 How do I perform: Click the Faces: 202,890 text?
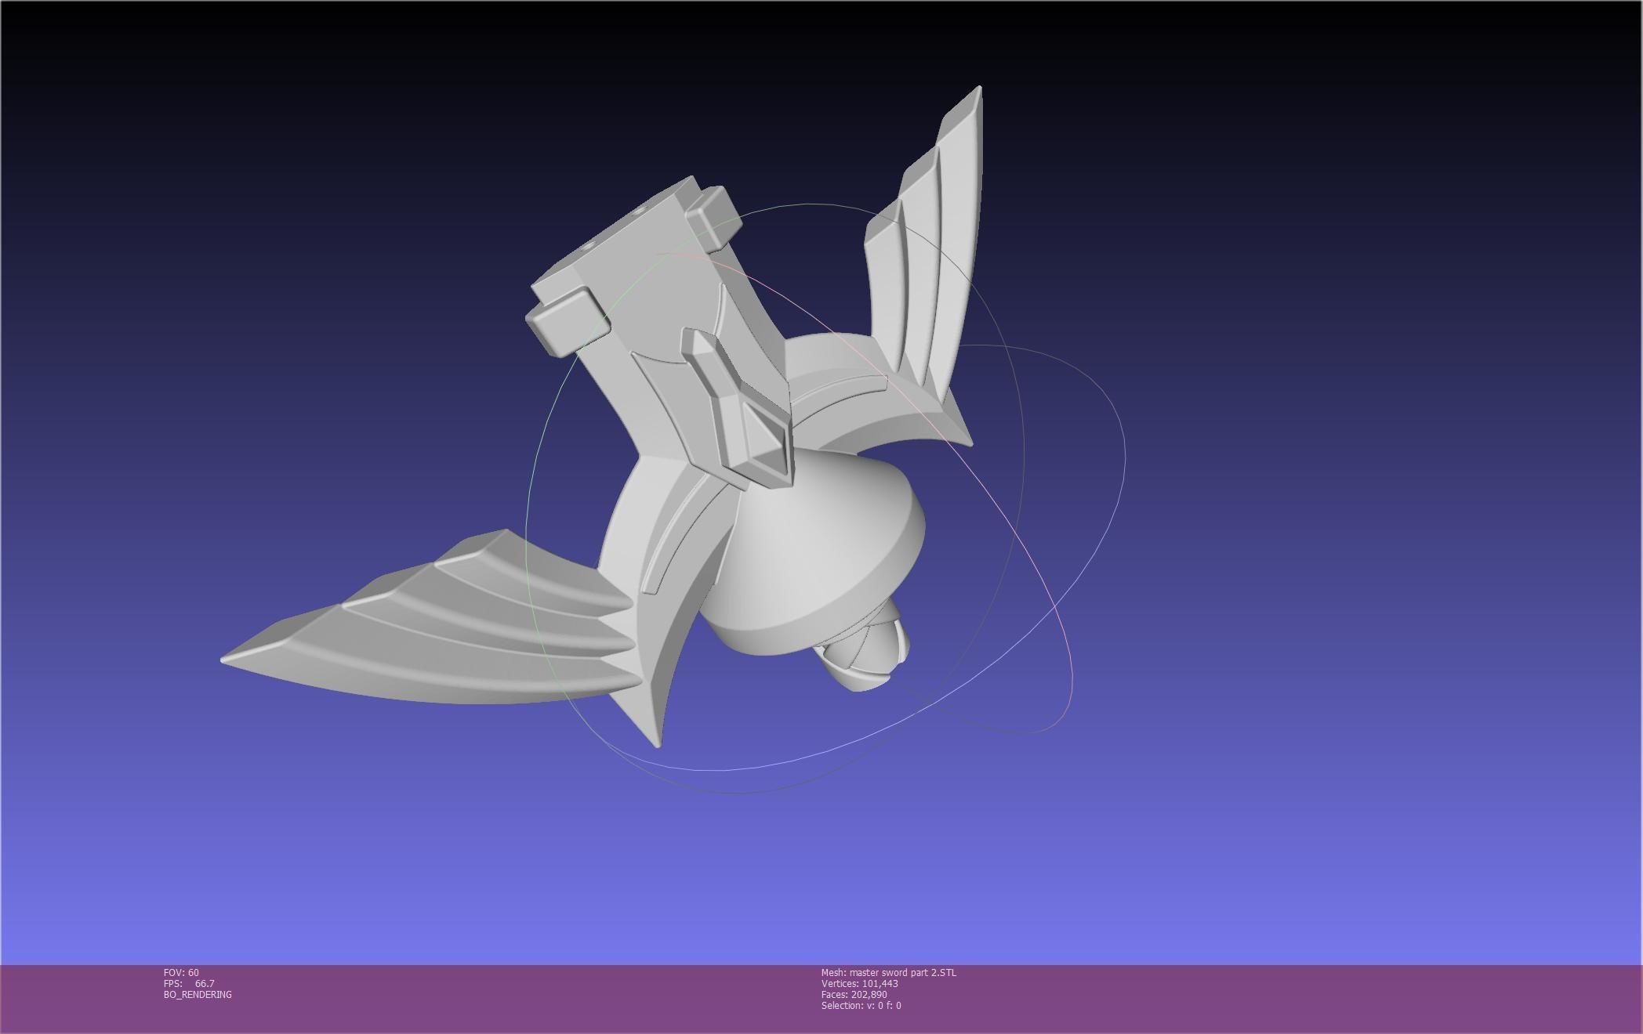click(854, 994)
